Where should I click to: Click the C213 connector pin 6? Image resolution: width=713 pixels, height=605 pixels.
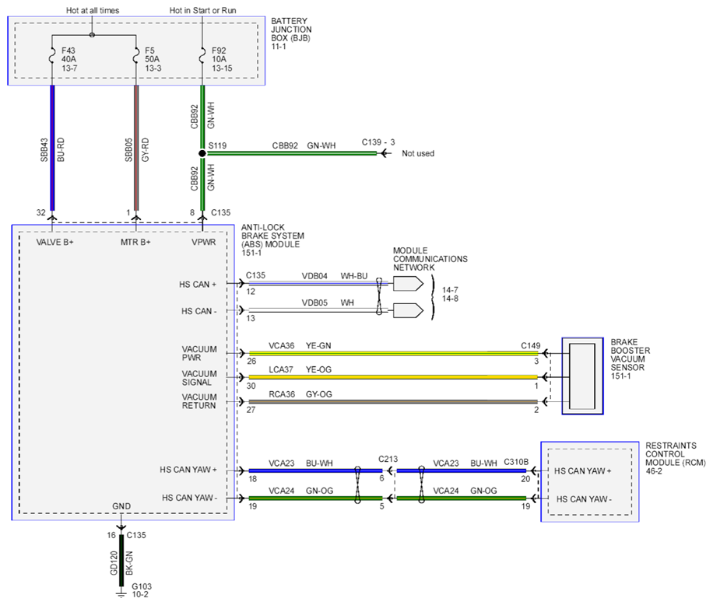tap(389, 470)
